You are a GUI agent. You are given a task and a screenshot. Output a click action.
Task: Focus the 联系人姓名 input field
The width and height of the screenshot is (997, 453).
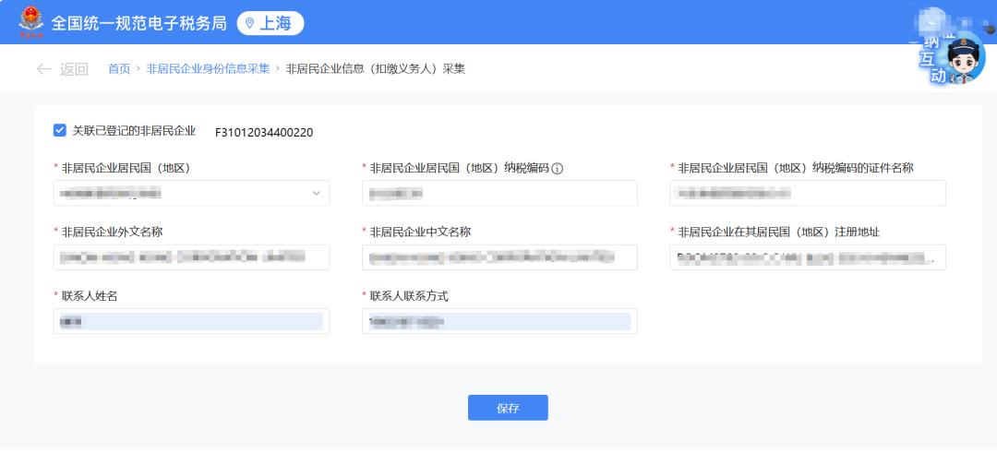pos(191,321)
